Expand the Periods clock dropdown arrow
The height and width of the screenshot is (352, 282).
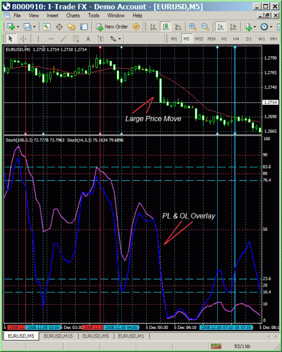click(x=271, y=27)
